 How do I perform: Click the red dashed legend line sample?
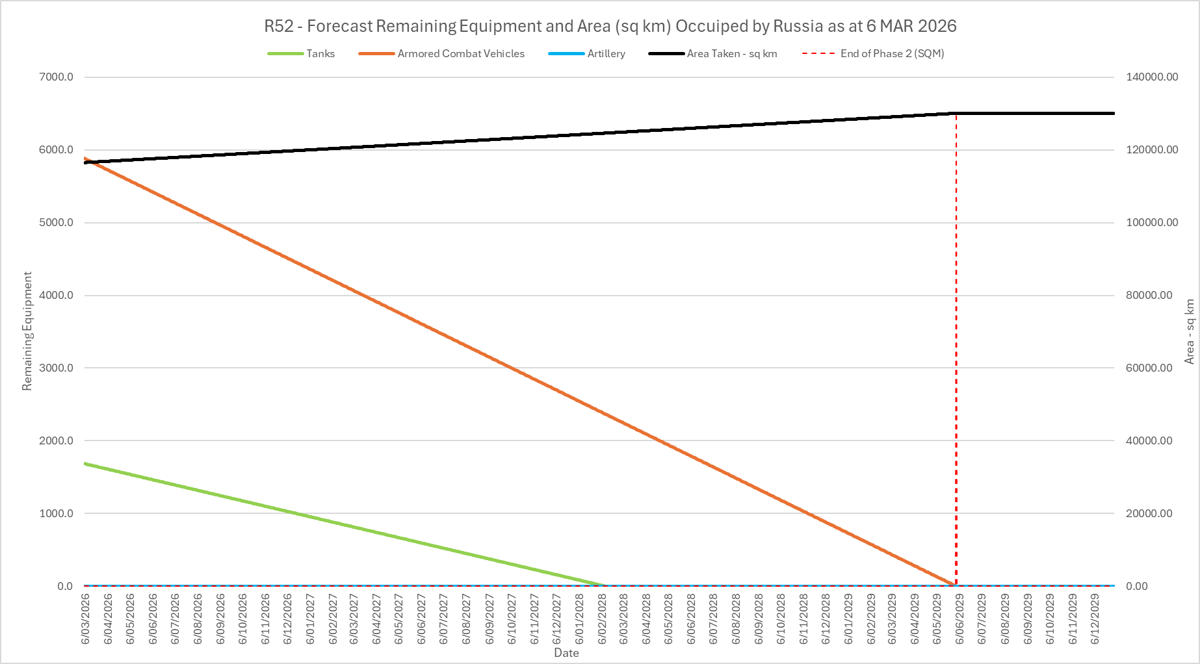click(818, 54)
